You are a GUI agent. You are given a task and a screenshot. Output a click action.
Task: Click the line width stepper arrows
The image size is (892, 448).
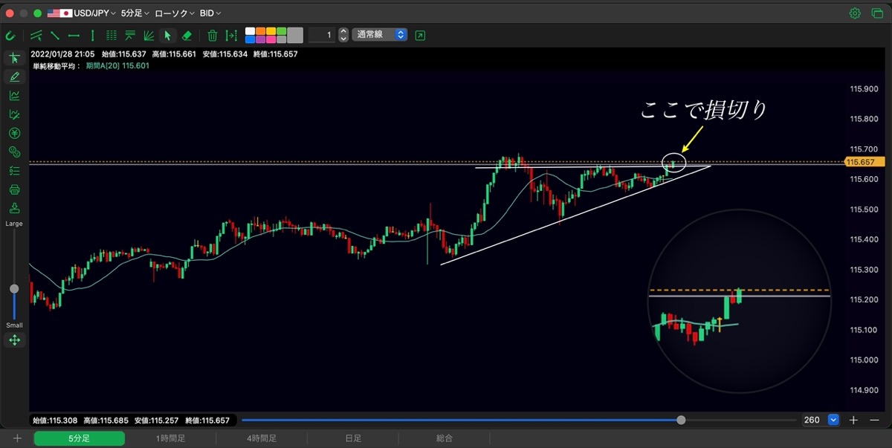coord(343,35)
